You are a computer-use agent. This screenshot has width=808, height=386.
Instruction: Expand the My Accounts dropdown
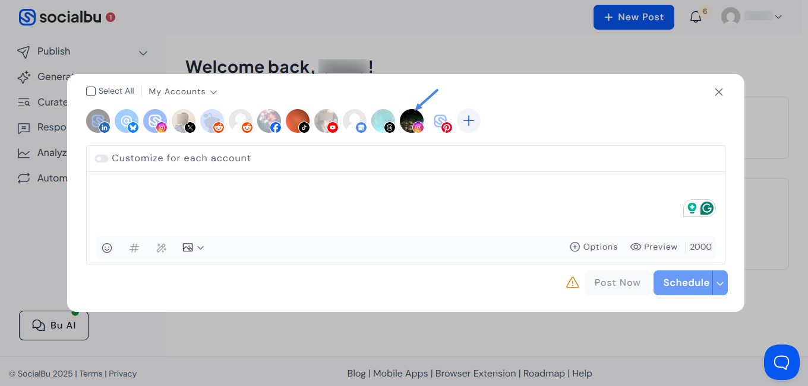[x=182, y=91]
